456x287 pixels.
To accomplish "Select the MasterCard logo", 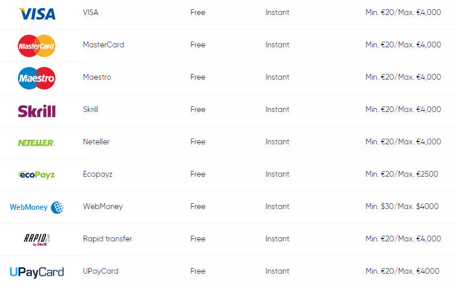I will pos(36,46).
